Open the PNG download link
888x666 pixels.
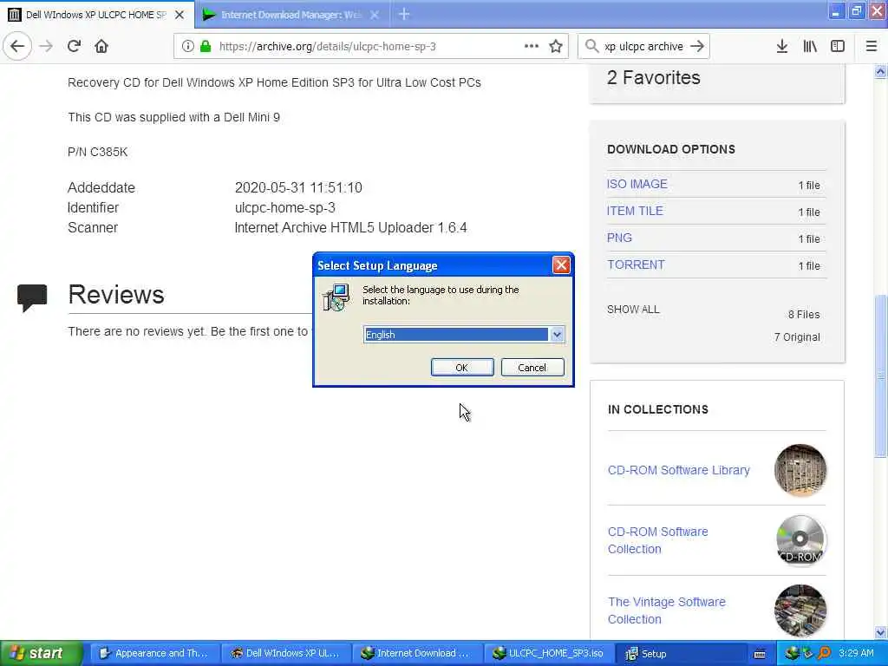coord(619,238)
